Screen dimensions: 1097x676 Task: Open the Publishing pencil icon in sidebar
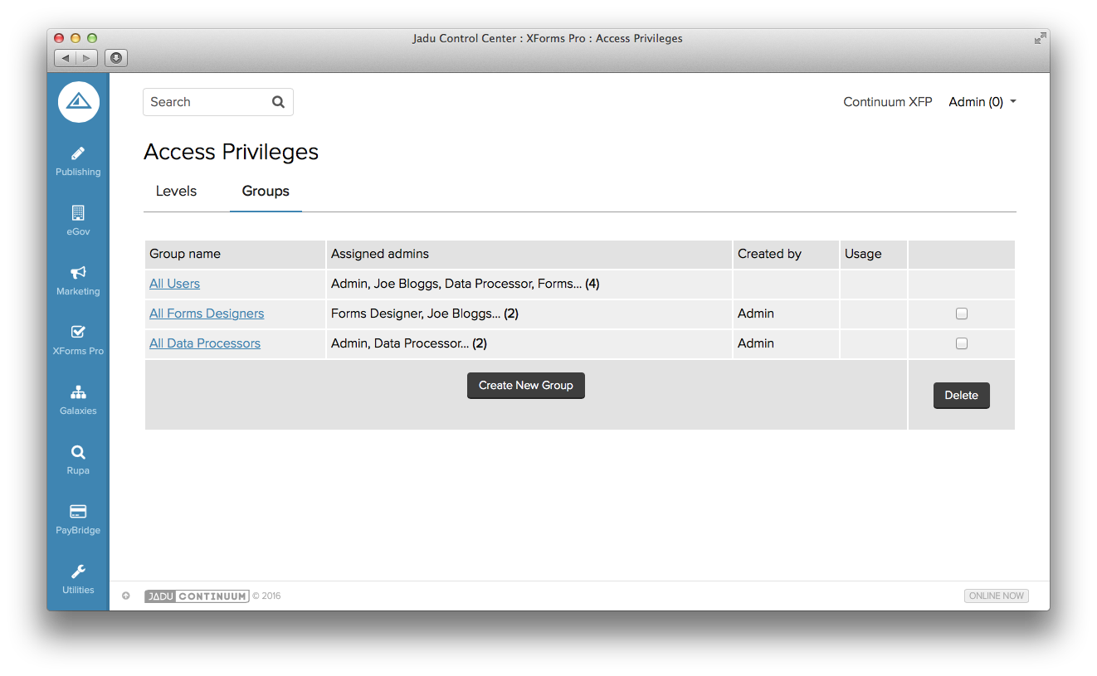(78, 153)
